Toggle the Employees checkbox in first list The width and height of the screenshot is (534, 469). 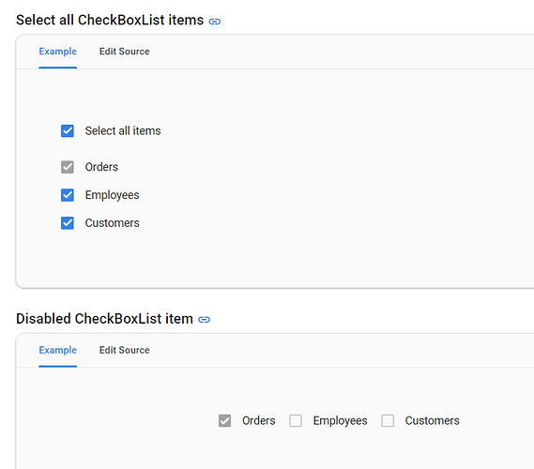tap(68, 195)
